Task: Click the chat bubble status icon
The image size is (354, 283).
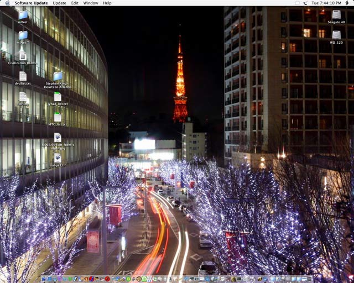Action: coord(298,3)
